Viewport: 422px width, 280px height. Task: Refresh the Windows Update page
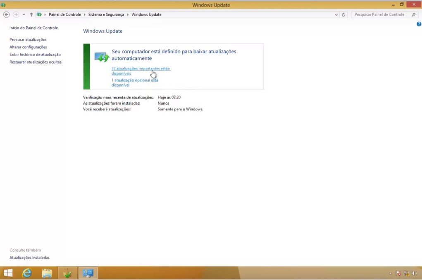[343, 15]
